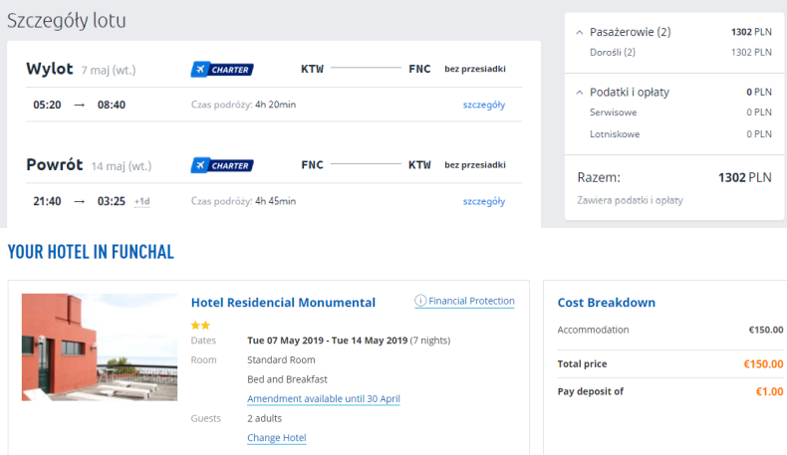
Task: Click Amendment available until 30 April
Action: coord(323,399)
